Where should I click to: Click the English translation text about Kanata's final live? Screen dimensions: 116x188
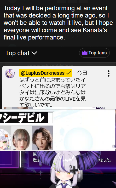pyautogui.click(x=58, y=23)
